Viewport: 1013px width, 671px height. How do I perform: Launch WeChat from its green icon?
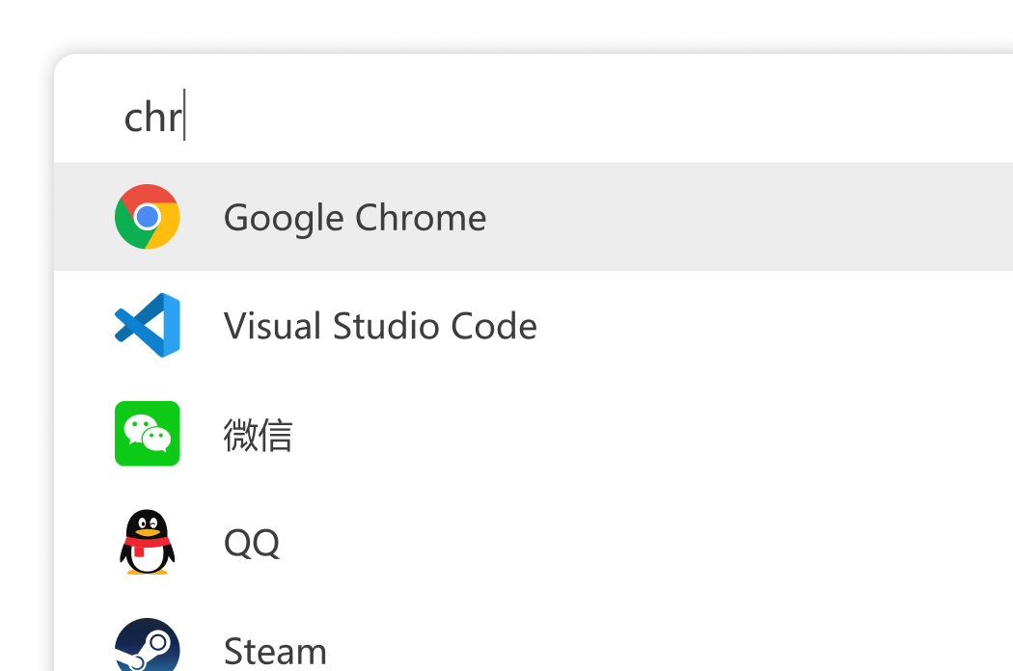pos(148,433)
